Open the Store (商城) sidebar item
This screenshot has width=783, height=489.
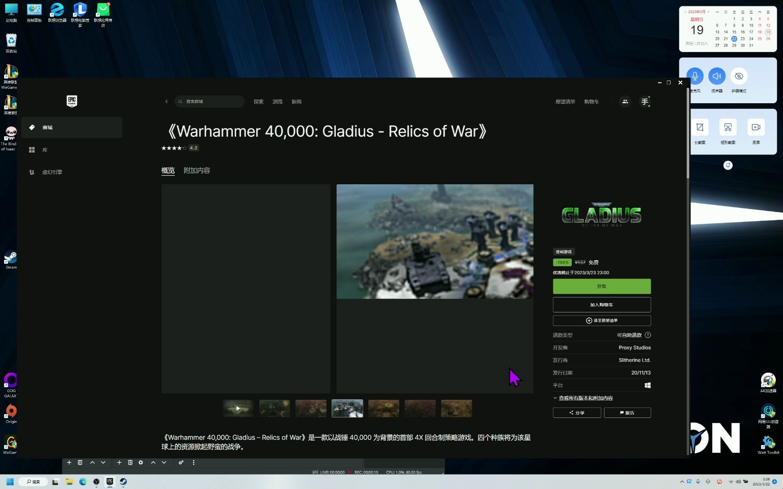click(72, 127)
